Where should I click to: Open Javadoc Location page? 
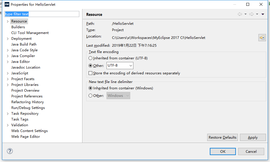pyautogui.click(x=26, y=67)
